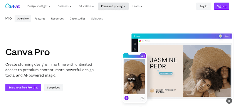Screen dimensions: 235x111
Task: Click the Sign up button
Action: click(x=221, y=6)
